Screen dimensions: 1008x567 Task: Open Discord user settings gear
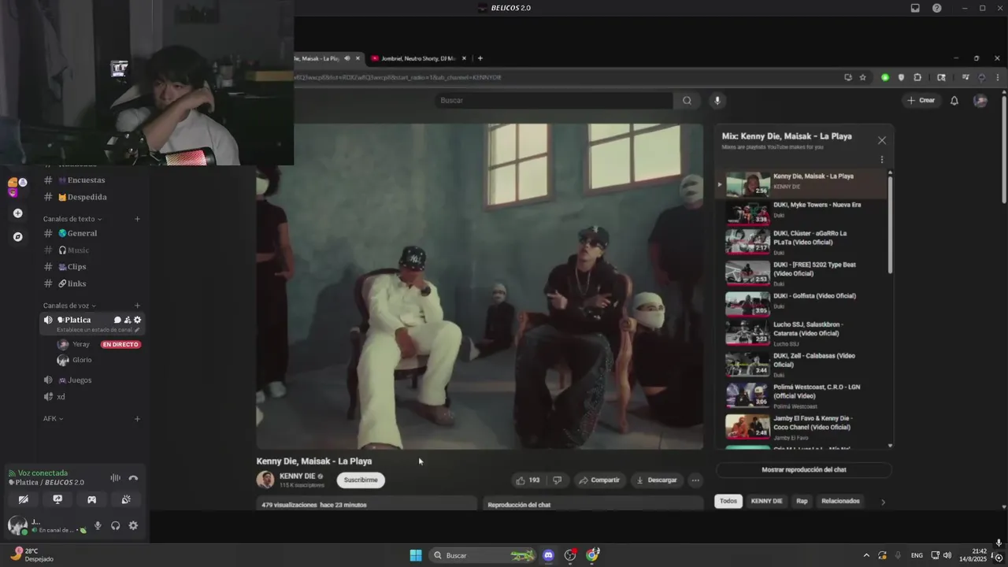[x=133, y=525]
